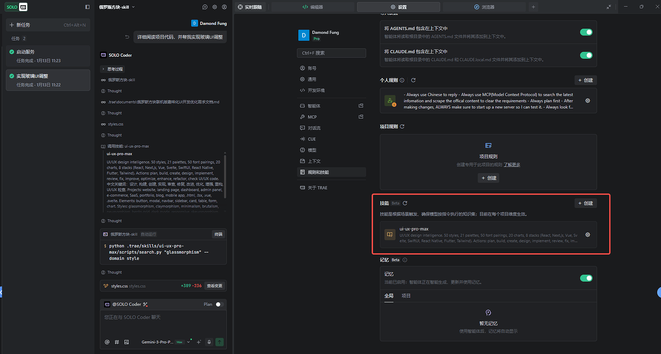Open the 了解更多 link
This screenshot has width=661, height=354.
pos(512,165)
